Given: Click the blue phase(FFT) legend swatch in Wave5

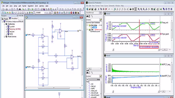Looking at the screenshot, I should [161, 76].
